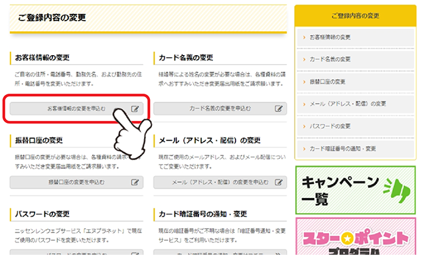Click edit icon on 振替口座の変更を申込む button

tap(135, 182)
